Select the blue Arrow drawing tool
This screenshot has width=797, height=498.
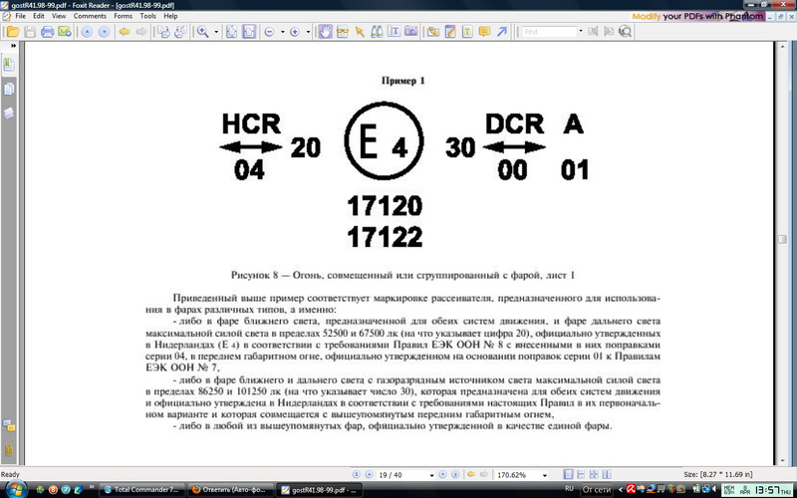pyautogui.click(x=502, y=32)
